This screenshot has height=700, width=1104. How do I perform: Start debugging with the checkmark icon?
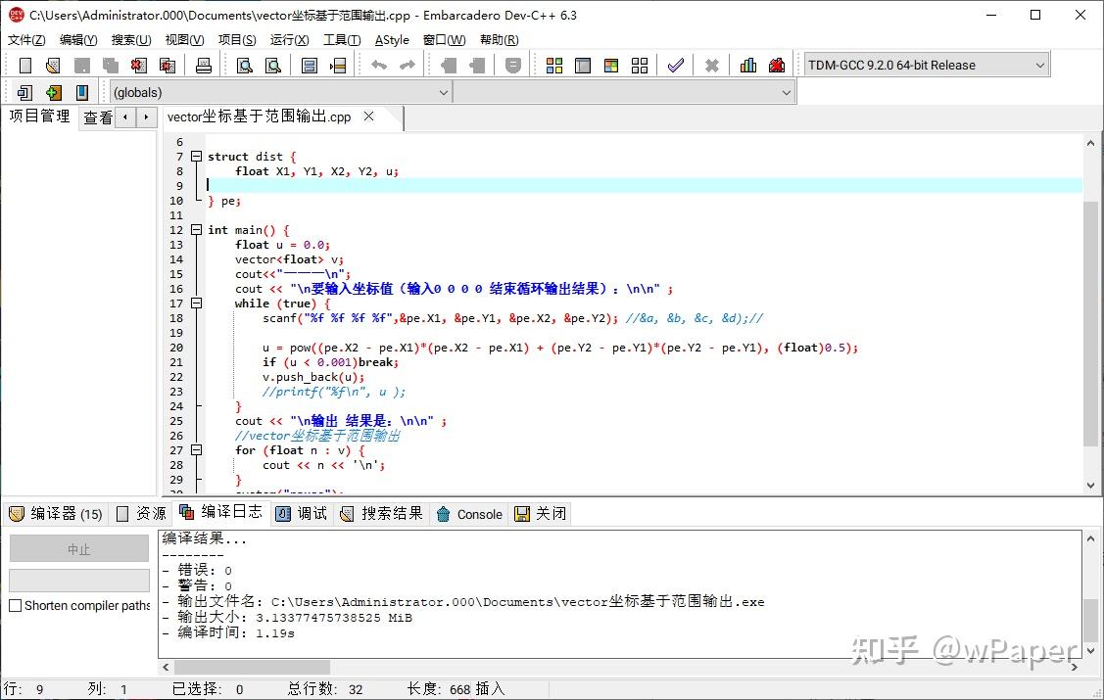pos(676,64)
